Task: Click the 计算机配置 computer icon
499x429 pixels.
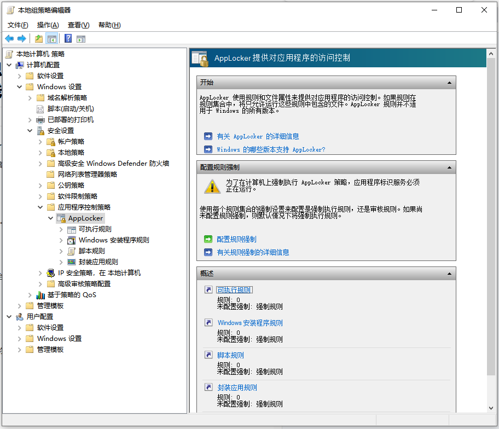Action: point(20,65)
